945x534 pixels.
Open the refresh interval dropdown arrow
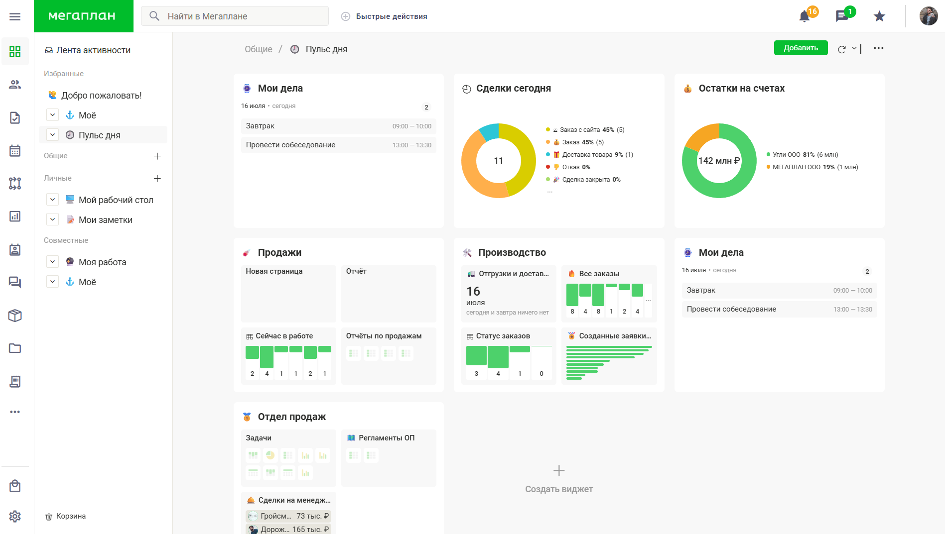click(x=854, y=48)
